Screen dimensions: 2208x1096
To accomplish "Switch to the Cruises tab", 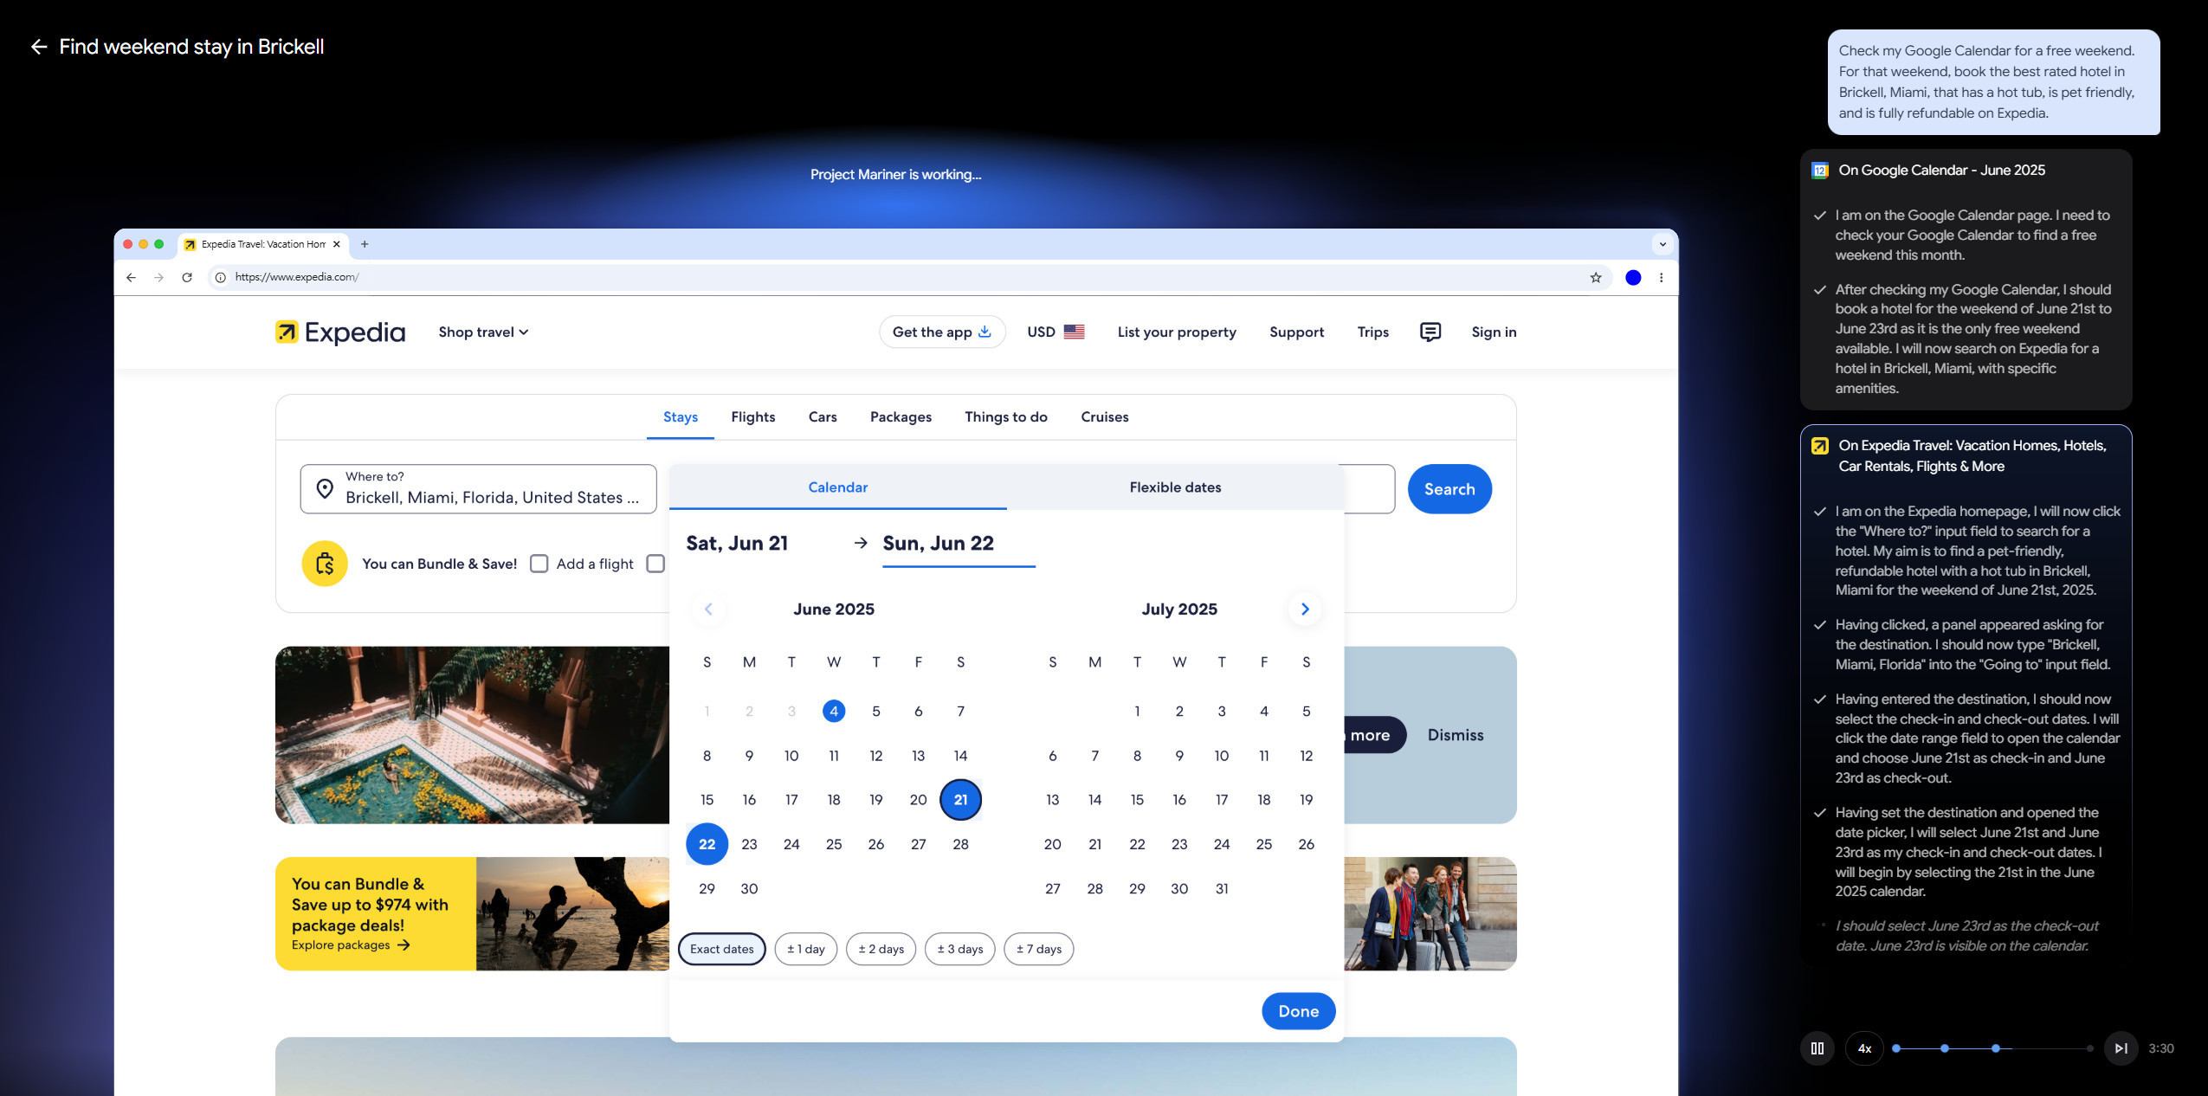I will point(1105,417).
